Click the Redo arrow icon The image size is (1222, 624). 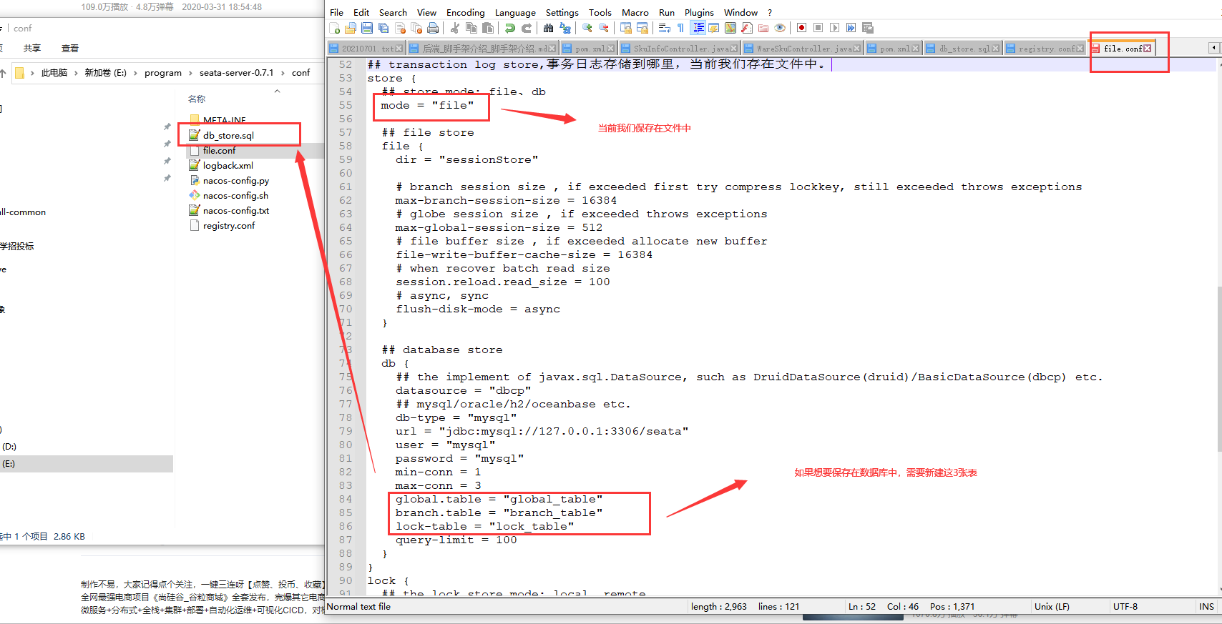point(527,28)
